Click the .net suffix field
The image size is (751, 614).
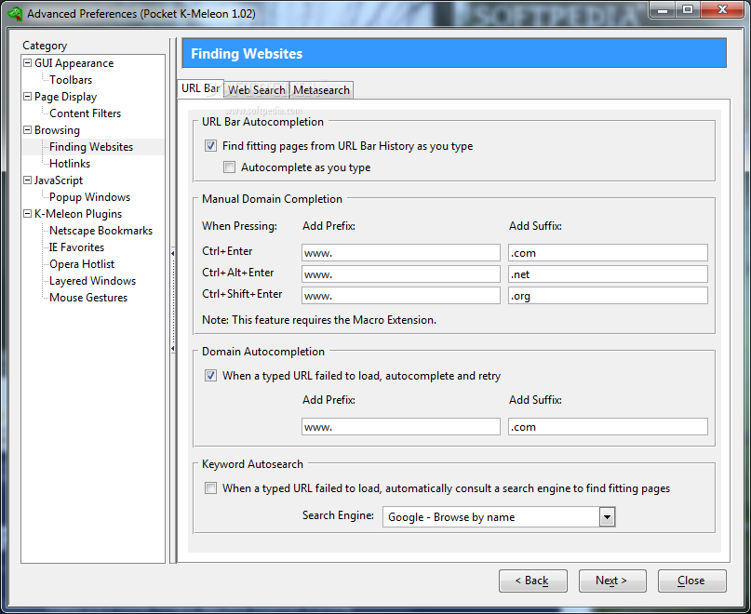608,274
